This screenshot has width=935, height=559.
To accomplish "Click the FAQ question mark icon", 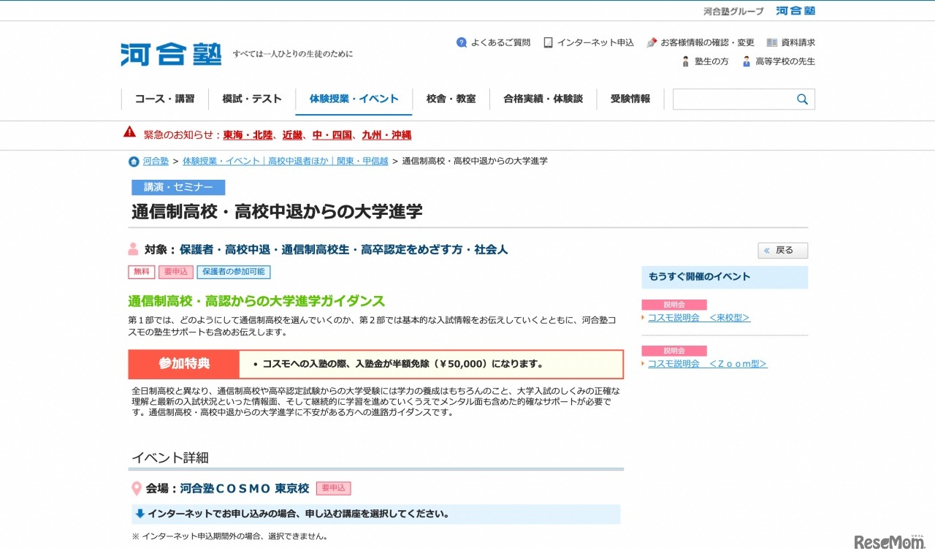I will tap(462, 42).
